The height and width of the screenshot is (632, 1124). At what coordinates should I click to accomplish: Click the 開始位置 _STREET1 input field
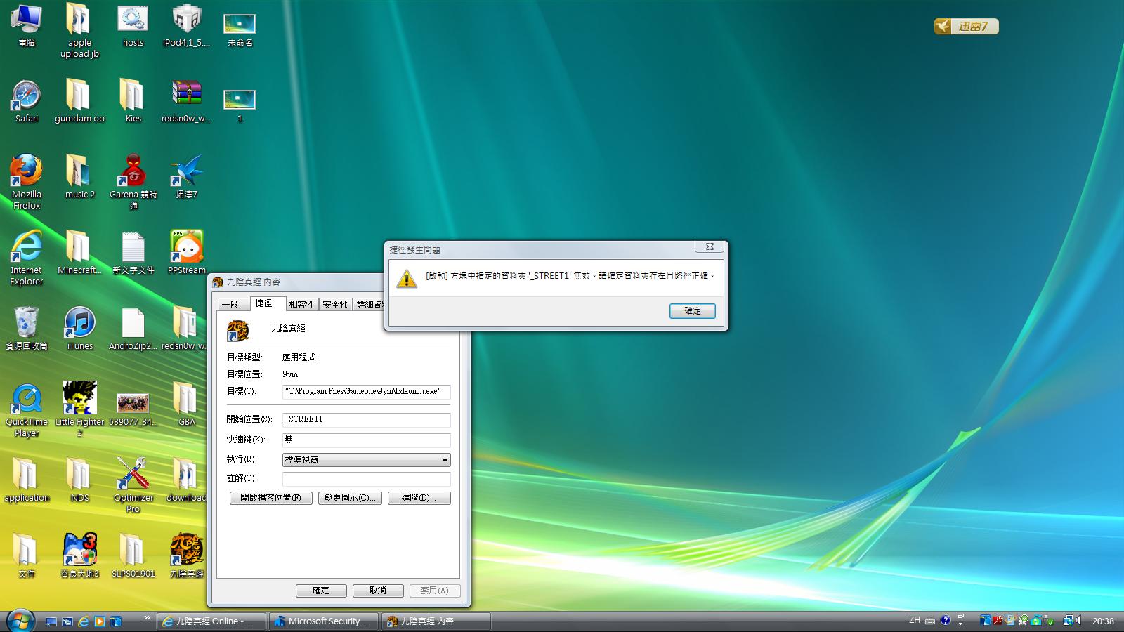tap(366, 419)
